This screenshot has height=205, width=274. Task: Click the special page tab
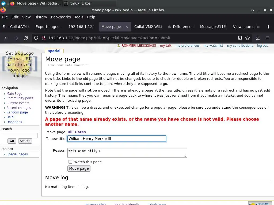coord(54,51)
